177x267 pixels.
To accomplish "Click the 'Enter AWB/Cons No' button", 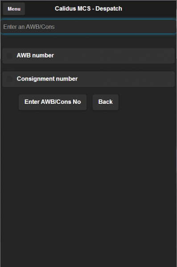I will pos(53,102).
